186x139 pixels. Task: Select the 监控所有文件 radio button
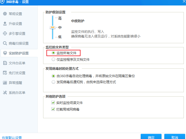point(53,53)
